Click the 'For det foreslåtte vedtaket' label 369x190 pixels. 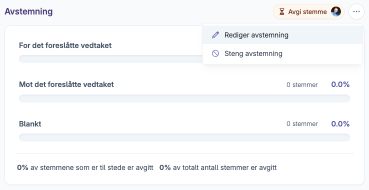click(x=65, y=45)
